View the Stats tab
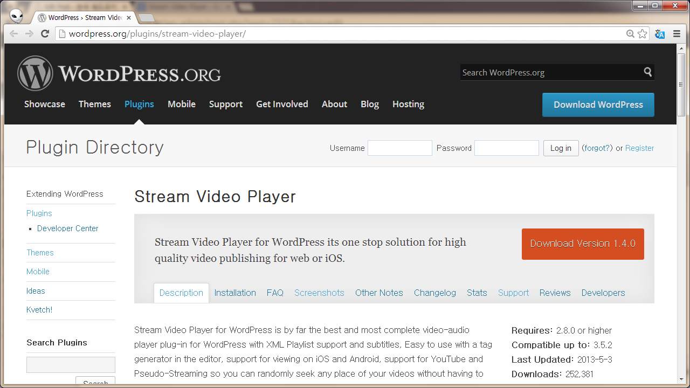690x388 pixels. coord(477,293)
